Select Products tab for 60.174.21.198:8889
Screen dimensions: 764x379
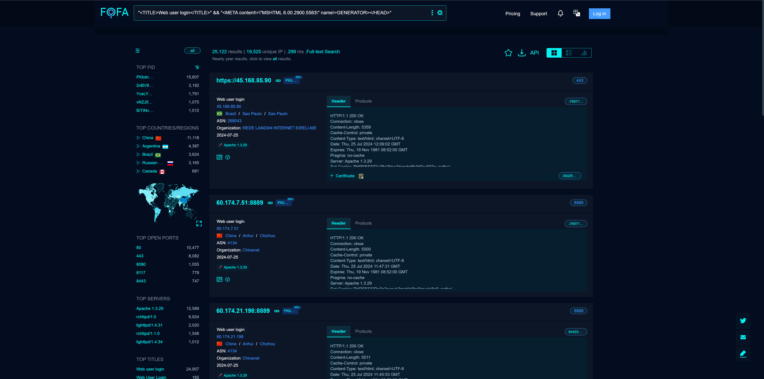(363, 331)
